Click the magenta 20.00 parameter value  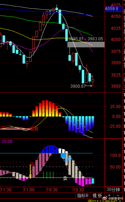point(7,141)
